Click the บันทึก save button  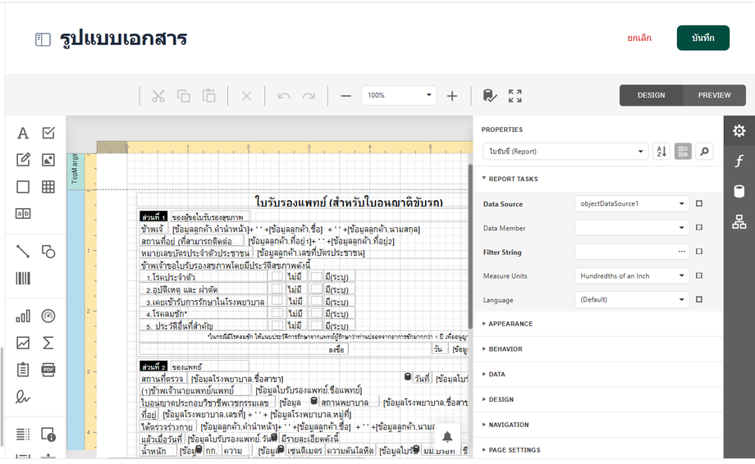(703, 38)
